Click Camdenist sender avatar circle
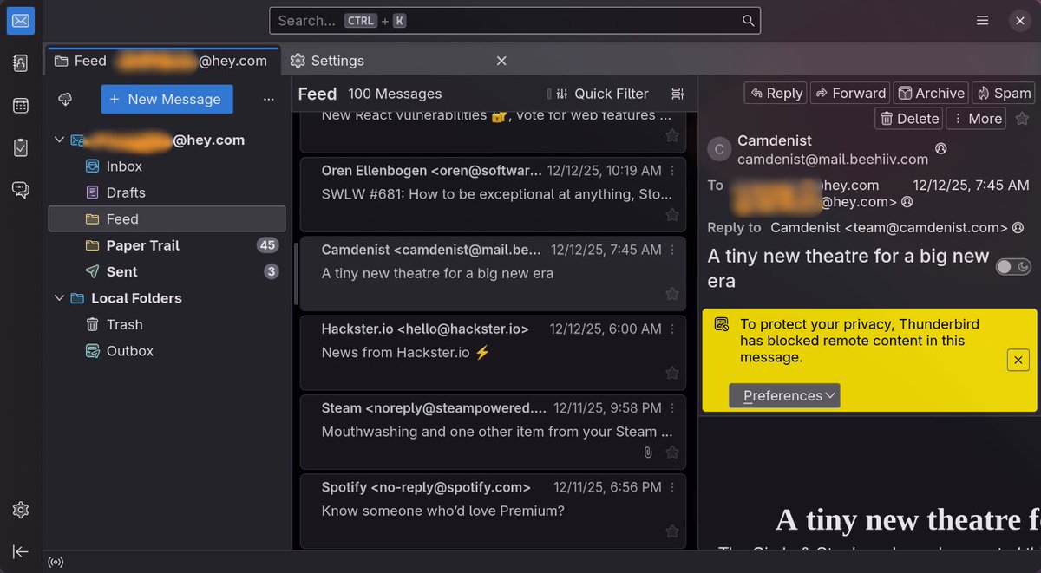 coord(718,150)
